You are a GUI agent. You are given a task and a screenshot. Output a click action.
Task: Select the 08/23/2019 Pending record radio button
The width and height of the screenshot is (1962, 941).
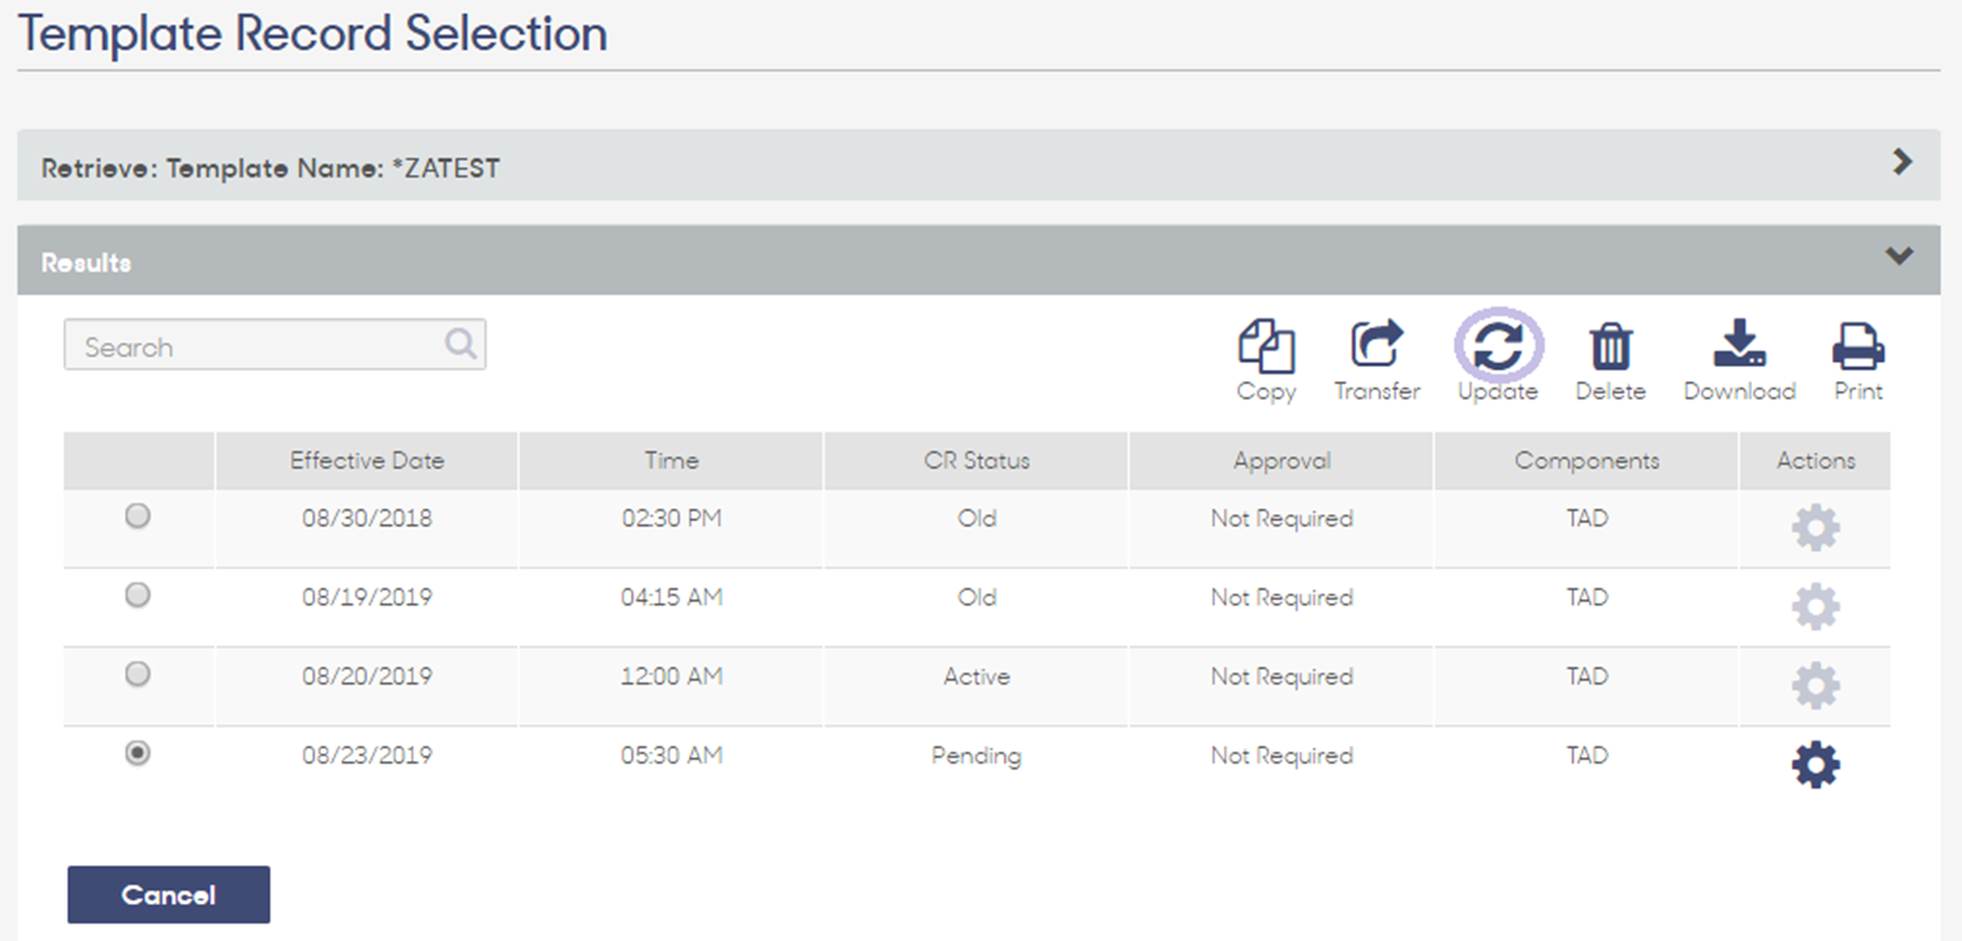[x=137, y=752]
